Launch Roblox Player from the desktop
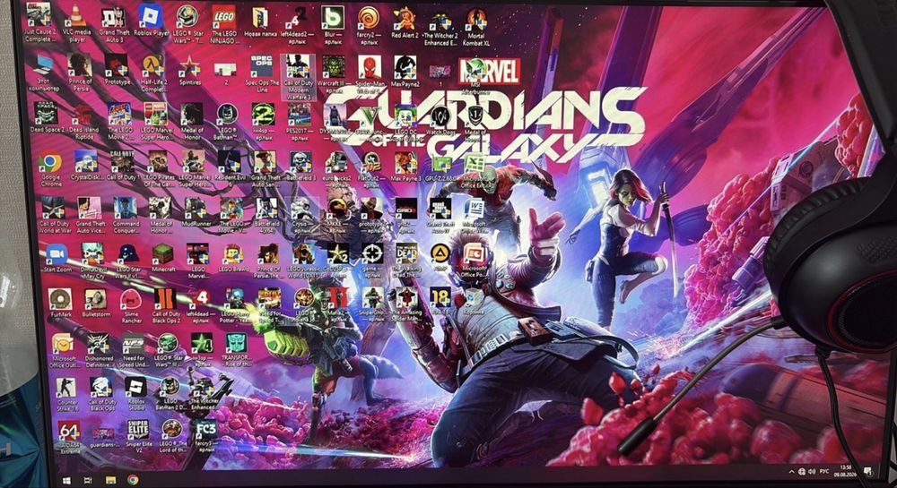The height and width of the screenshot is (488, 897). click(151, 21)
